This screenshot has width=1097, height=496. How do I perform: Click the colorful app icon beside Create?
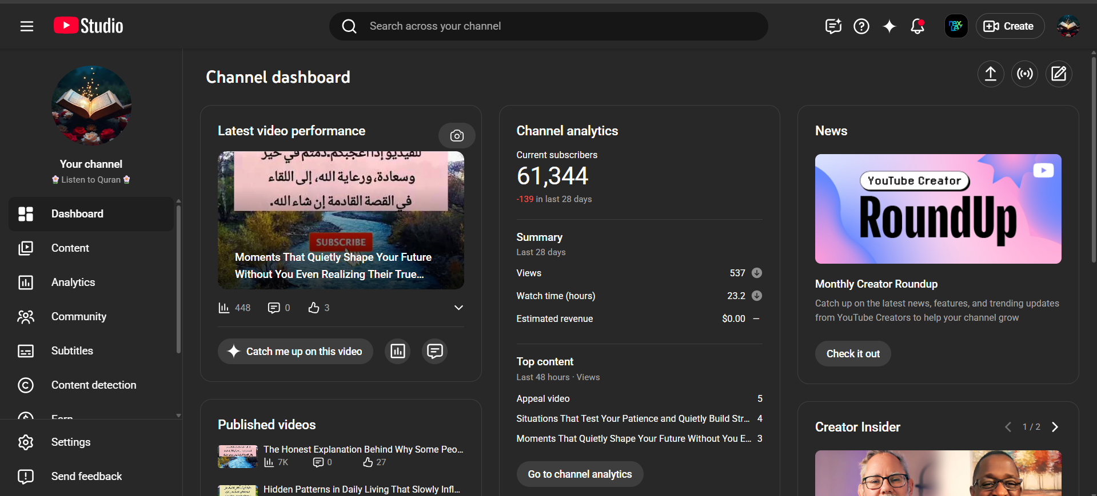point(956,26)
